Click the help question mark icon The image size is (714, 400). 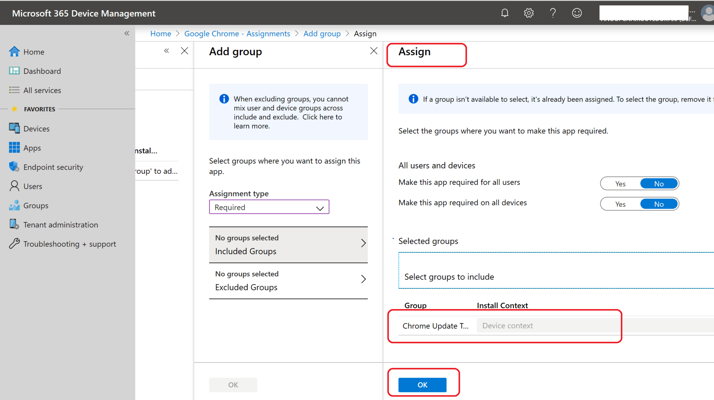tap(553, 13)
